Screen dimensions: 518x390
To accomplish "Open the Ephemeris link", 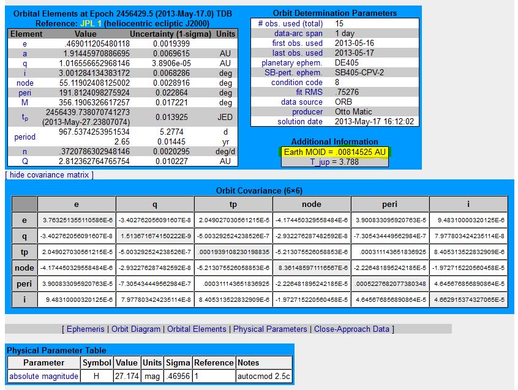I will 86,329.
